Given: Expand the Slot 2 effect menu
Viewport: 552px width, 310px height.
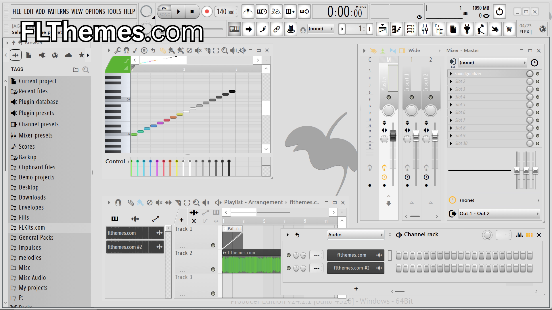Looking at the screenshot, I should coord(451,82).
